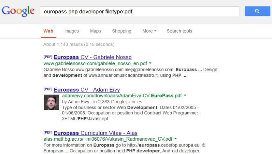Open the More dropdown menu
Viewport: 272px width, 154px height.
pyautogui.click(x=150, y=31)
